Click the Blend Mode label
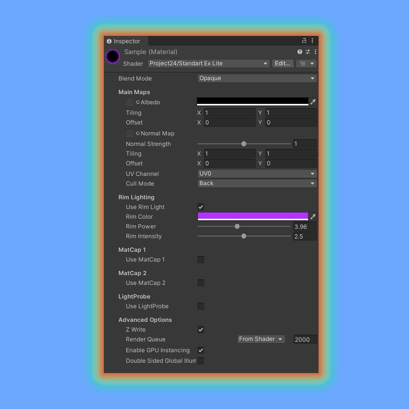 pos(135,79)
